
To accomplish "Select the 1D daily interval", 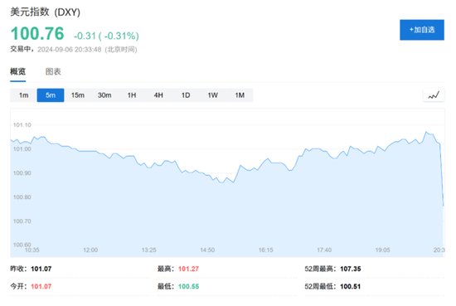I will 186,95.
